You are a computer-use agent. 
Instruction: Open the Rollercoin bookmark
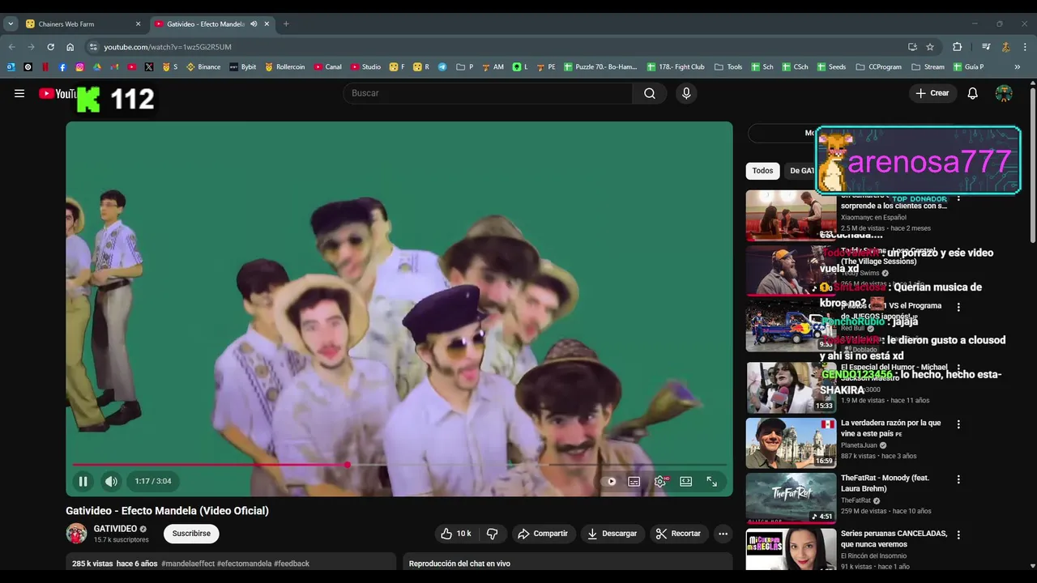click(x=284, y=67)
